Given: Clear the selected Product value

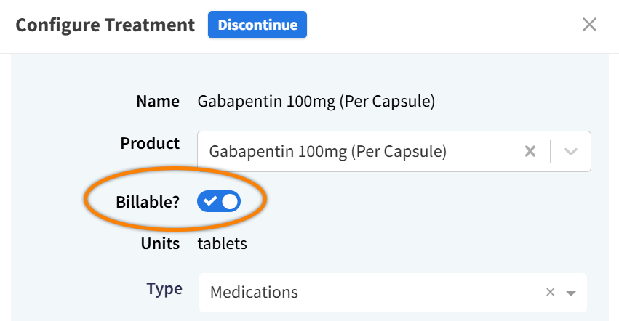Looking at the screenshot, I should pyautogui.click(x=531, y=152).
